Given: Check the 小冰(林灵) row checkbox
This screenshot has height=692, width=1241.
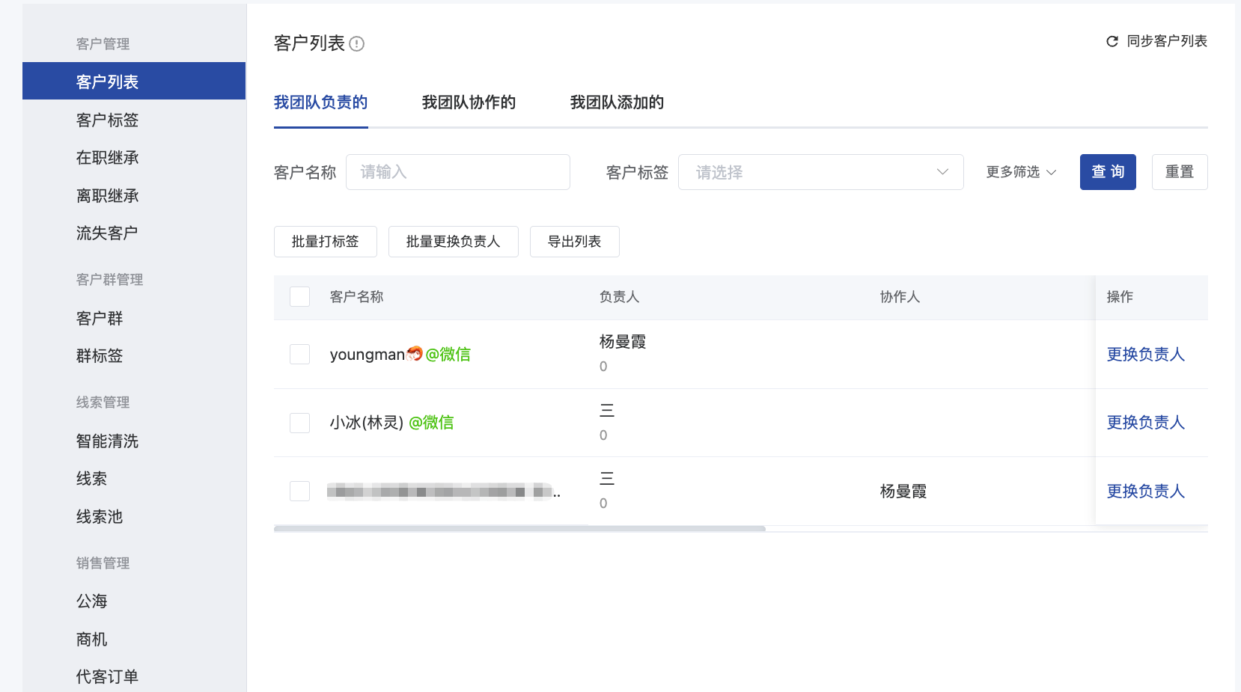Looking at the screenshot, I should (x=300, y=423).
